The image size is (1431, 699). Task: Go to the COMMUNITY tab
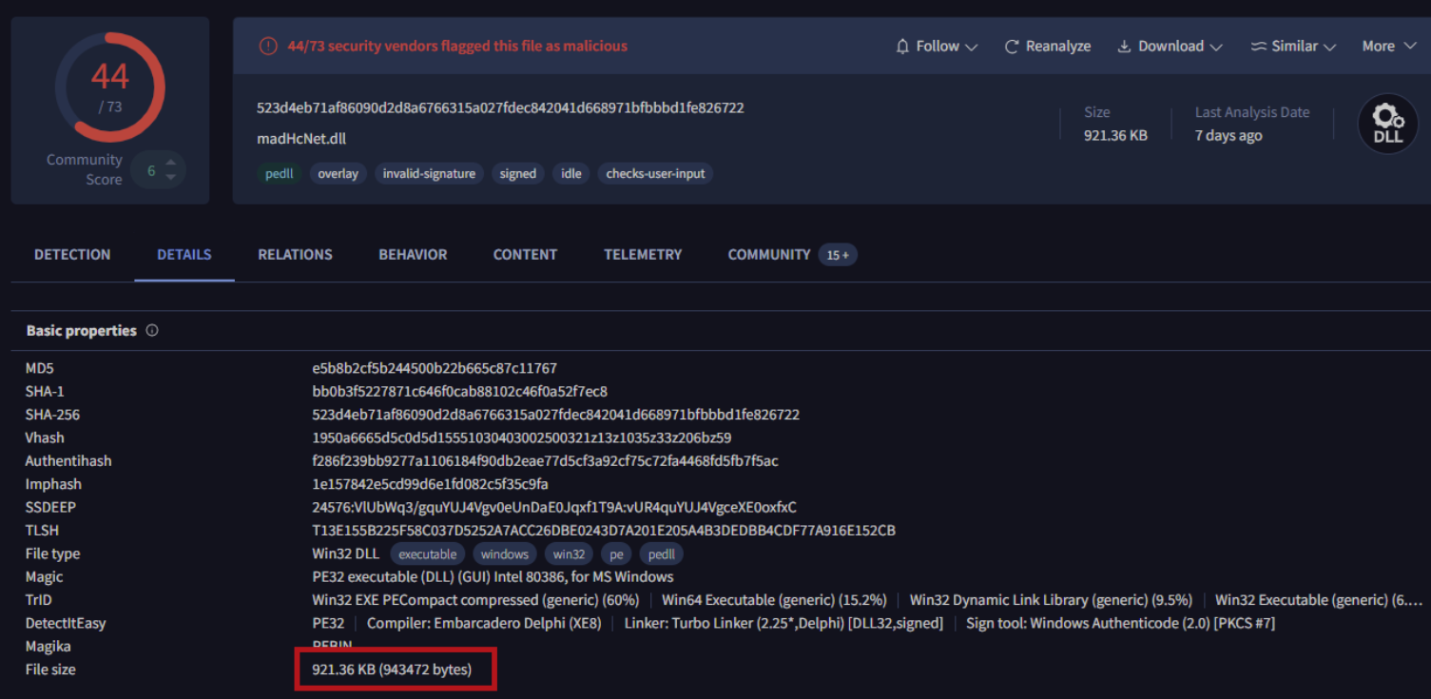point(768,255)
